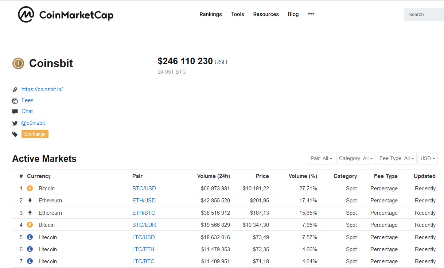Open the LTC/ETH pair link

point(143,249)
